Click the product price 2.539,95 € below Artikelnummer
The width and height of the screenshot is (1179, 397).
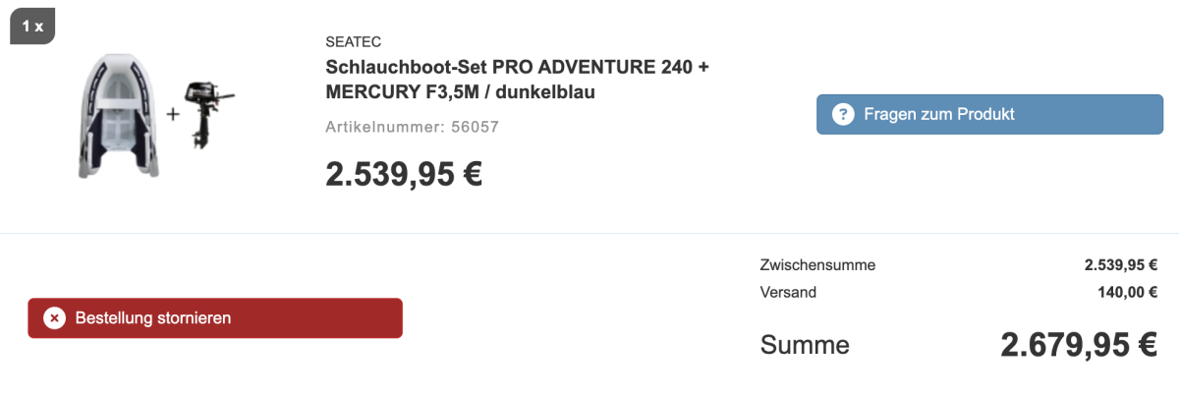tap(404, 174)
